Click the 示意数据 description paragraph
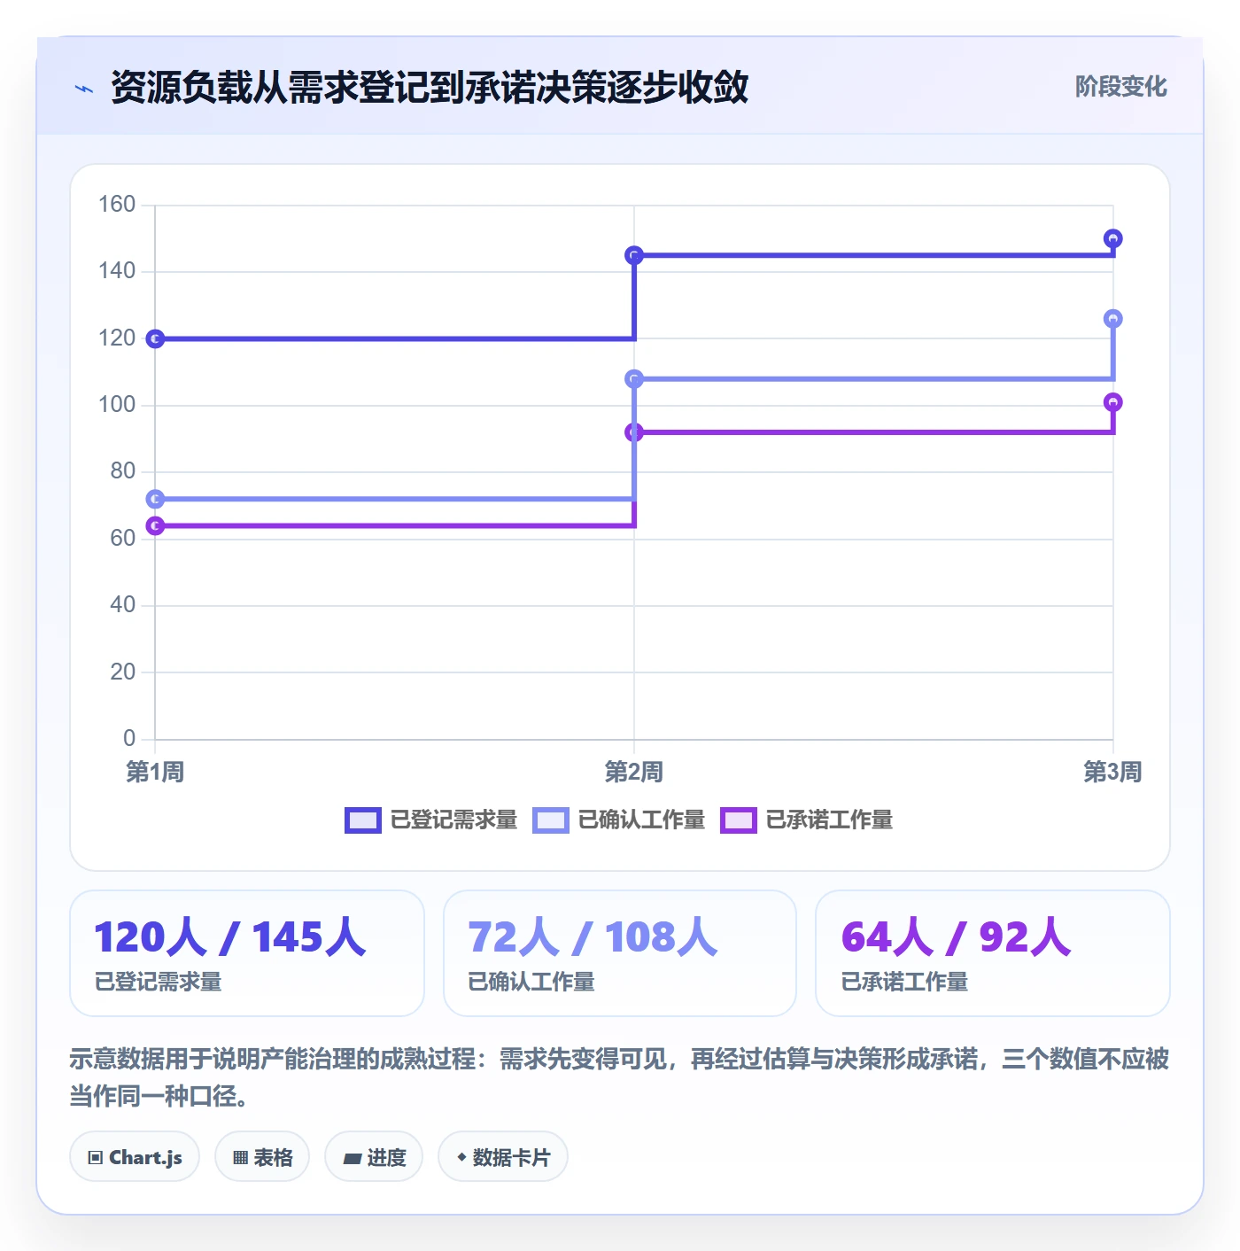 pos(620,1077)
